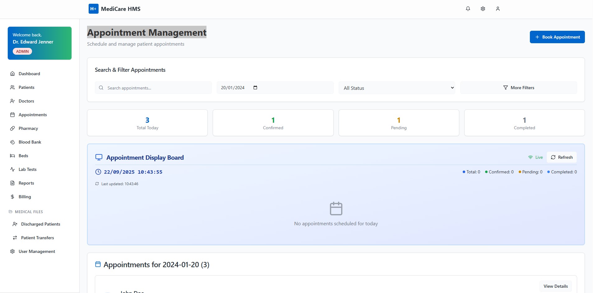593x293 pixels.
Task: Click the Book Appointment button
Action: pos(557,37)
